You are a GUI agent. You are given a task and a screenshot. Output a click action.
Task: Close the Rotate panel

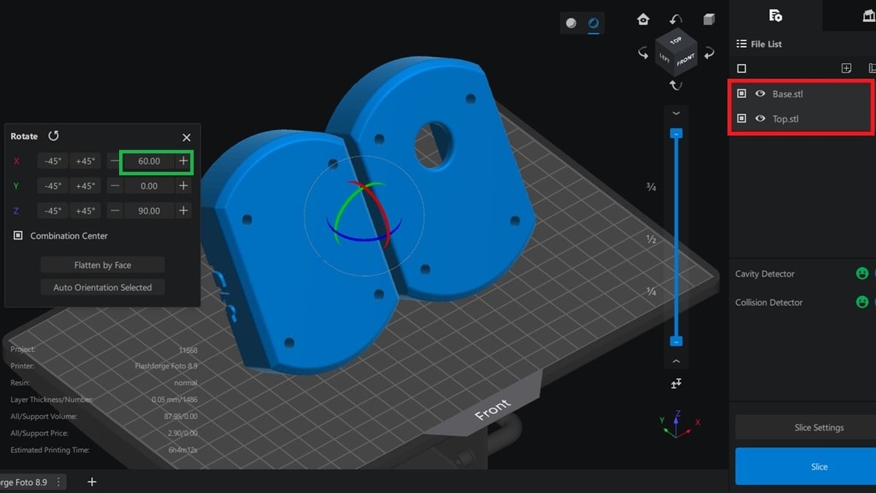186,137
